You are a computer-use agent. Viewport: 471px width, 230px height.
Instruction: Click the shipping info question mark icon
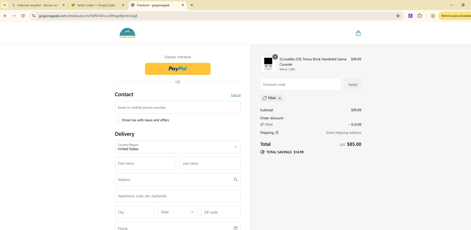pos(277,133)
